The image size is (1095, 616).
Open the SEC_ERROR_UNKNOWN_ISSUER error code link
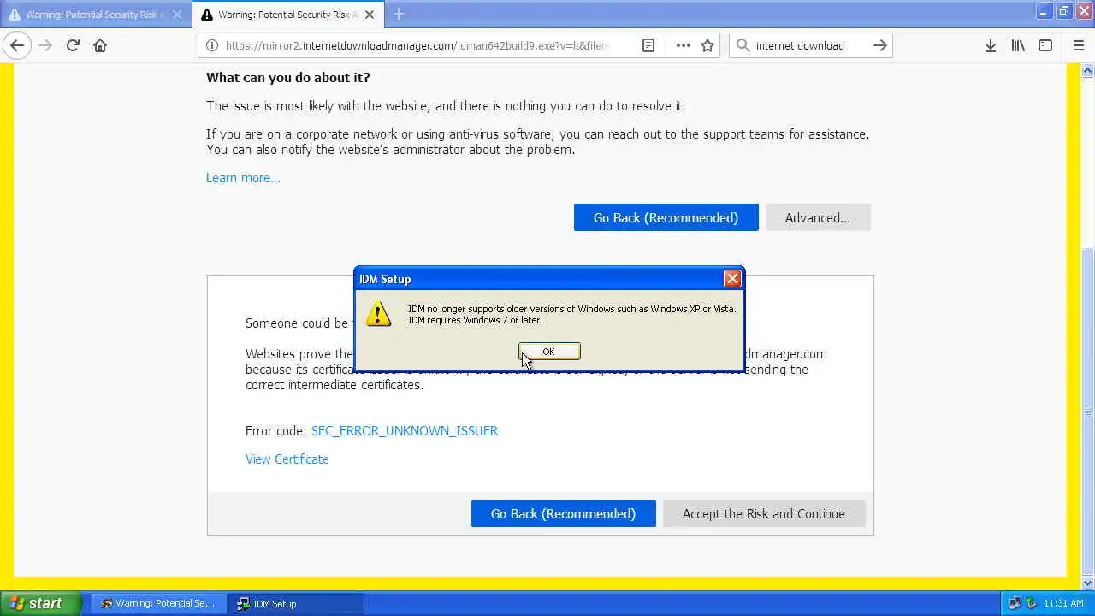pyautogui.click(x=405, y=431)
